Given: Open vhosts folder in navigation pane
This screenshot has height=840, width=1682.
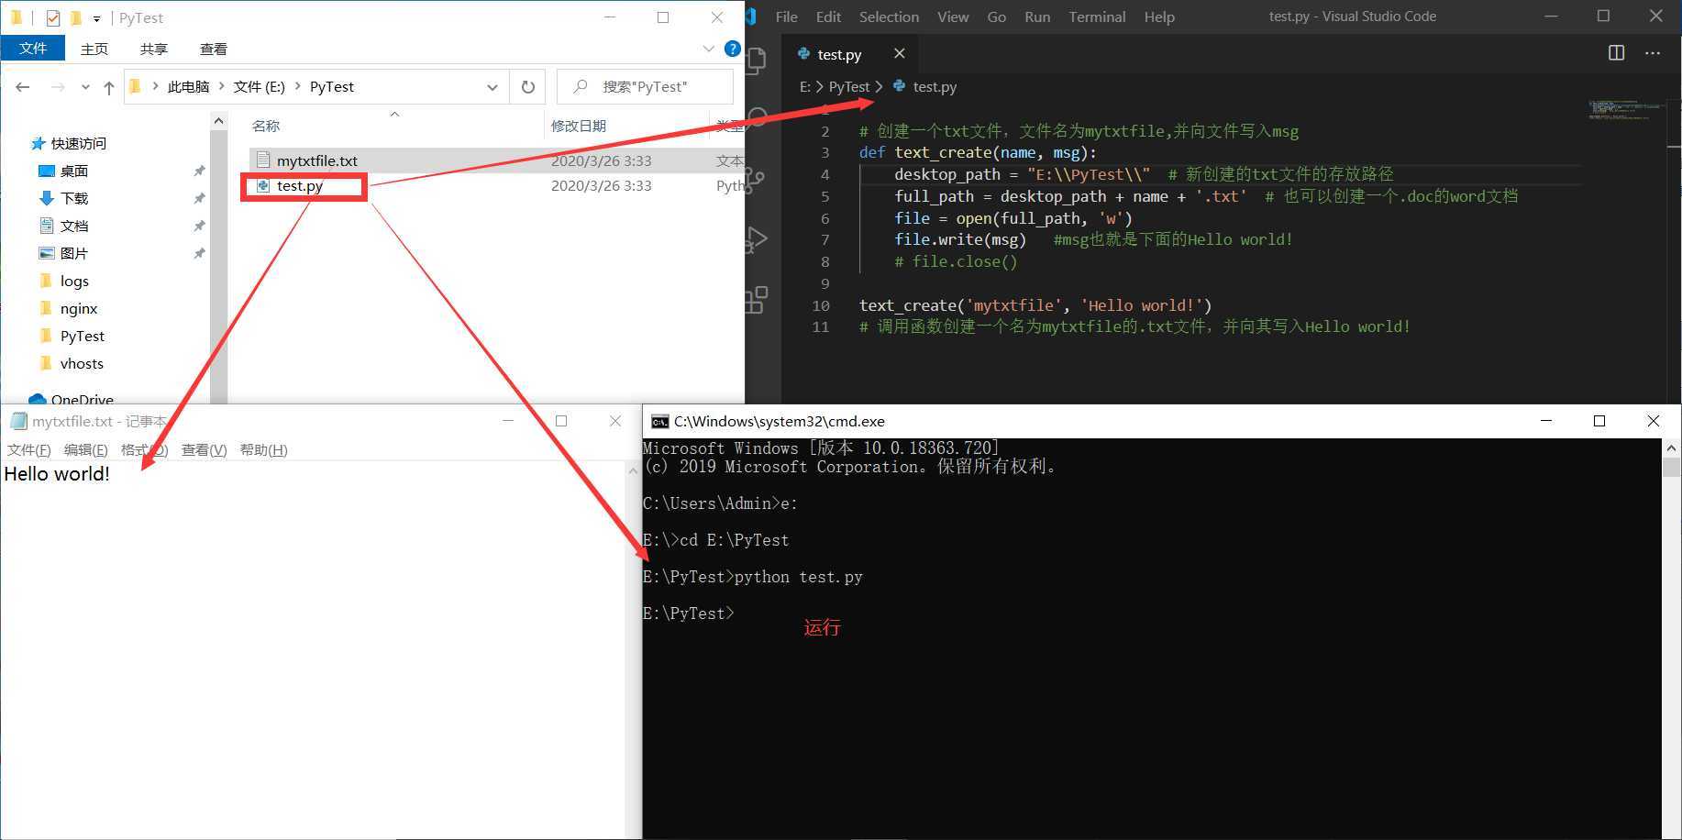Looking at the screenshot, I should pyautogui.click(x=82, y=363).
